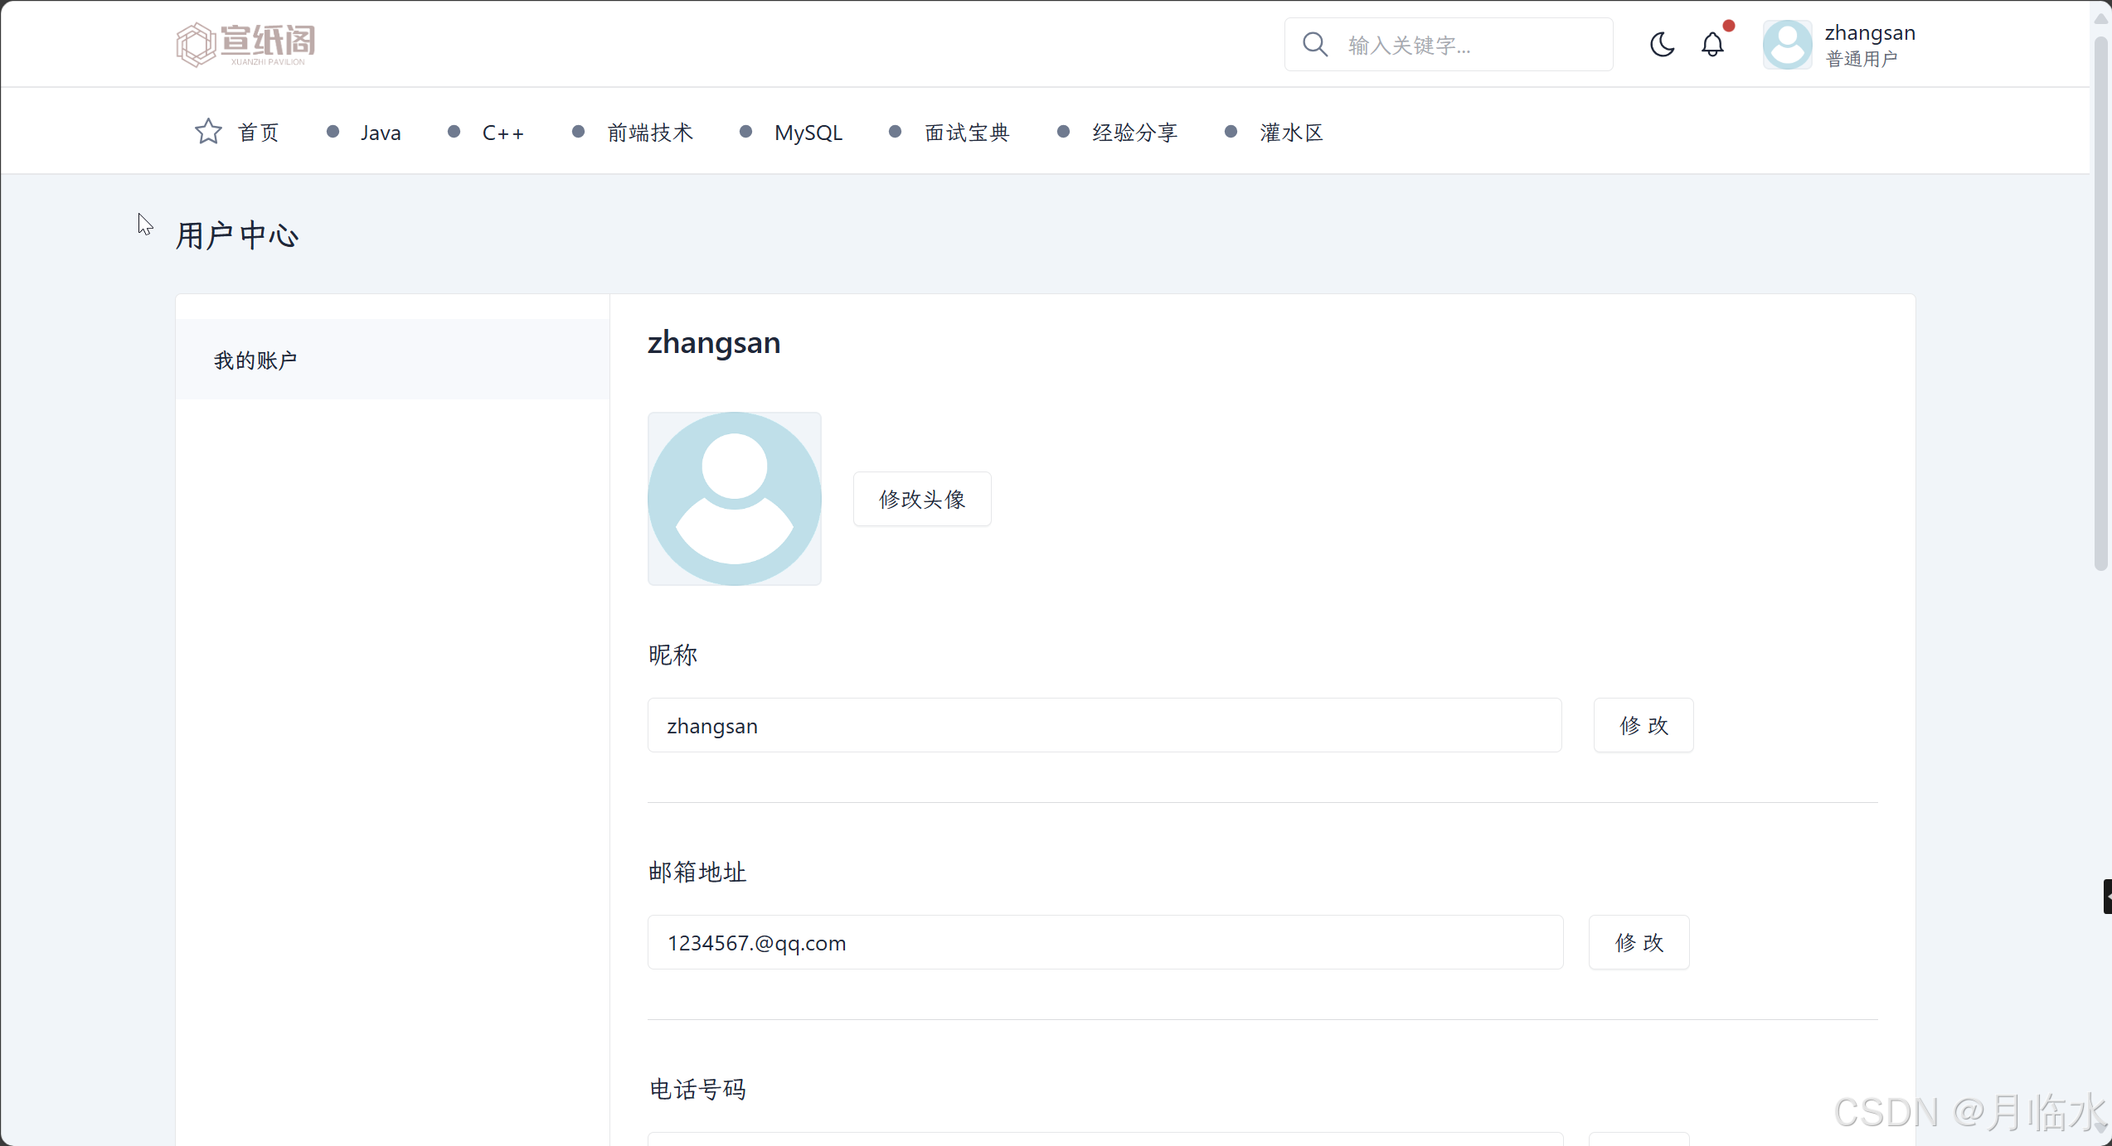Select the MySQL nav item
This screenshot has width=2112, height=1146.
[808, 133]
